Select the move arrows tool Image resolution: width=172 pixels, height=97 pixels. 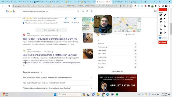tap(165, 22)
